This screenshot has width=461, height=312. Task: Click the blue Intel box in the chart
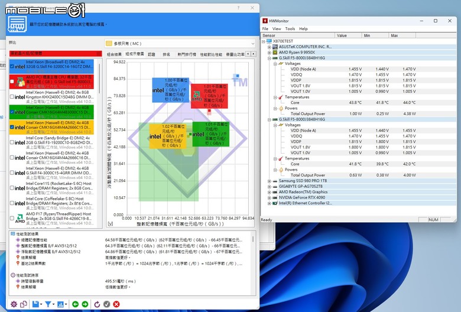(171, 90)
